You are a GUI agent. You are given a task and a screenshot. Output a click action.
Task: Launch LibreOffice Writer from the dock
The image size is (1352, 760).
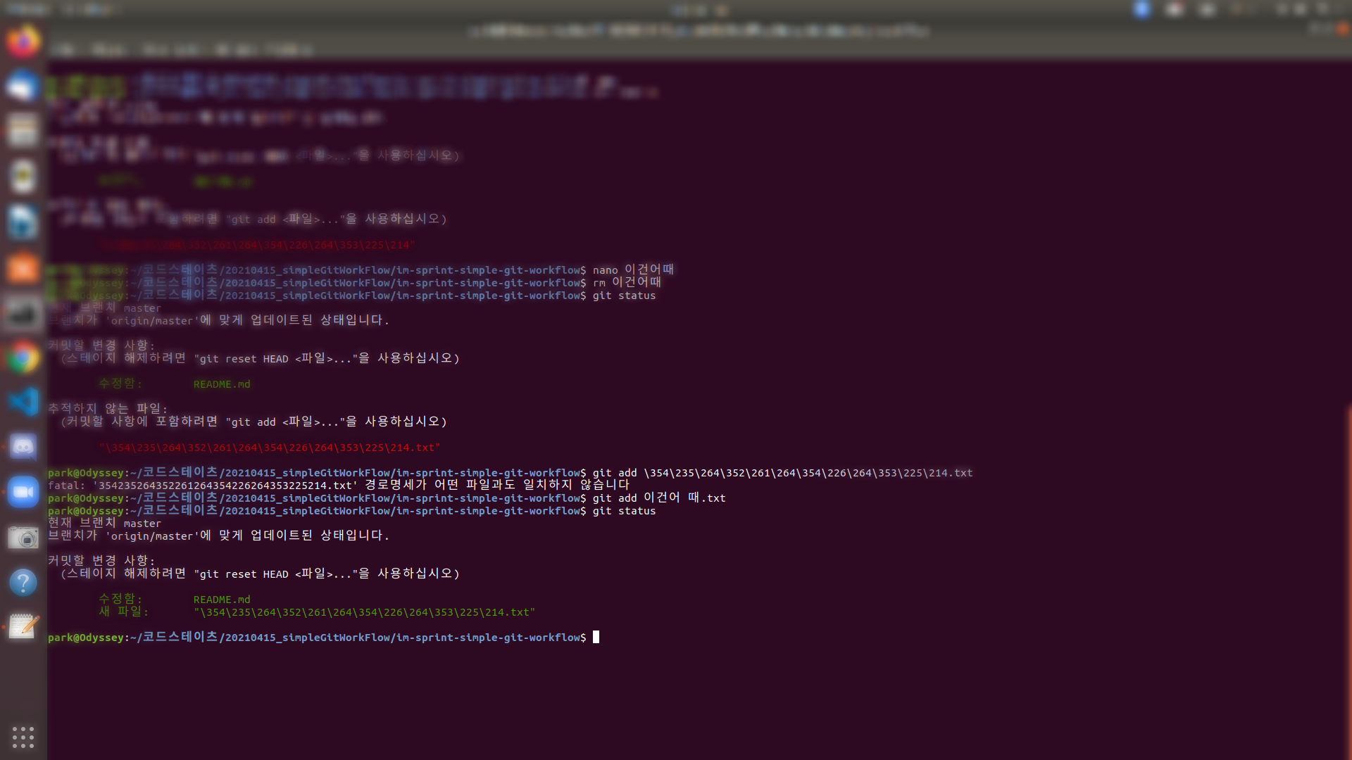[23, 222]
